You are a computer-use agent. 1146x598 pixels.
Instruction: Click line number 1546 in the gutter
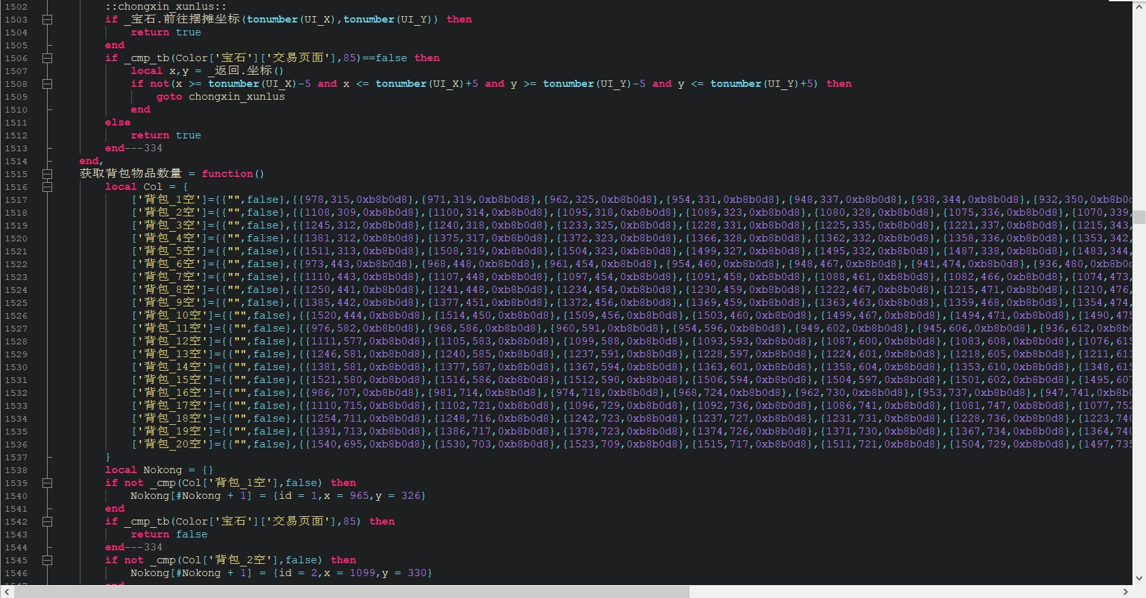pyautogui.click(x=16, y=573)
